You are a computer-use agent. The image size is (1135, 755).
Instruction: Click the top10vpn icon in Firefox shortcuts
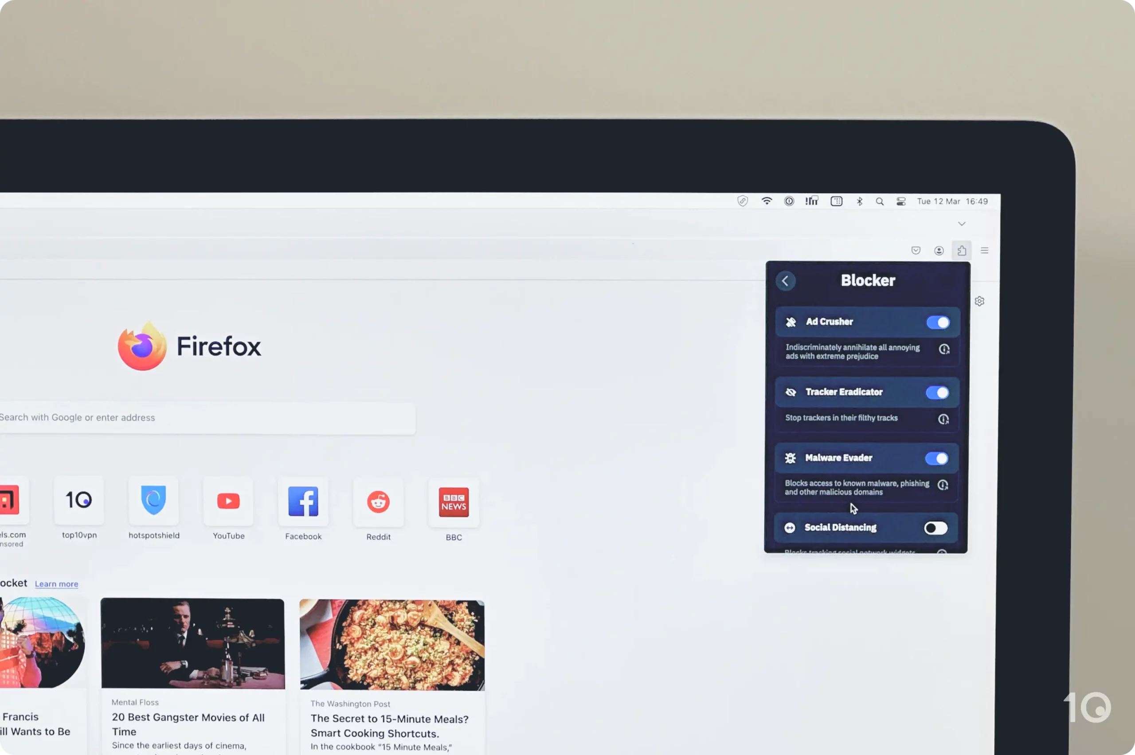(x=78, y=501)
